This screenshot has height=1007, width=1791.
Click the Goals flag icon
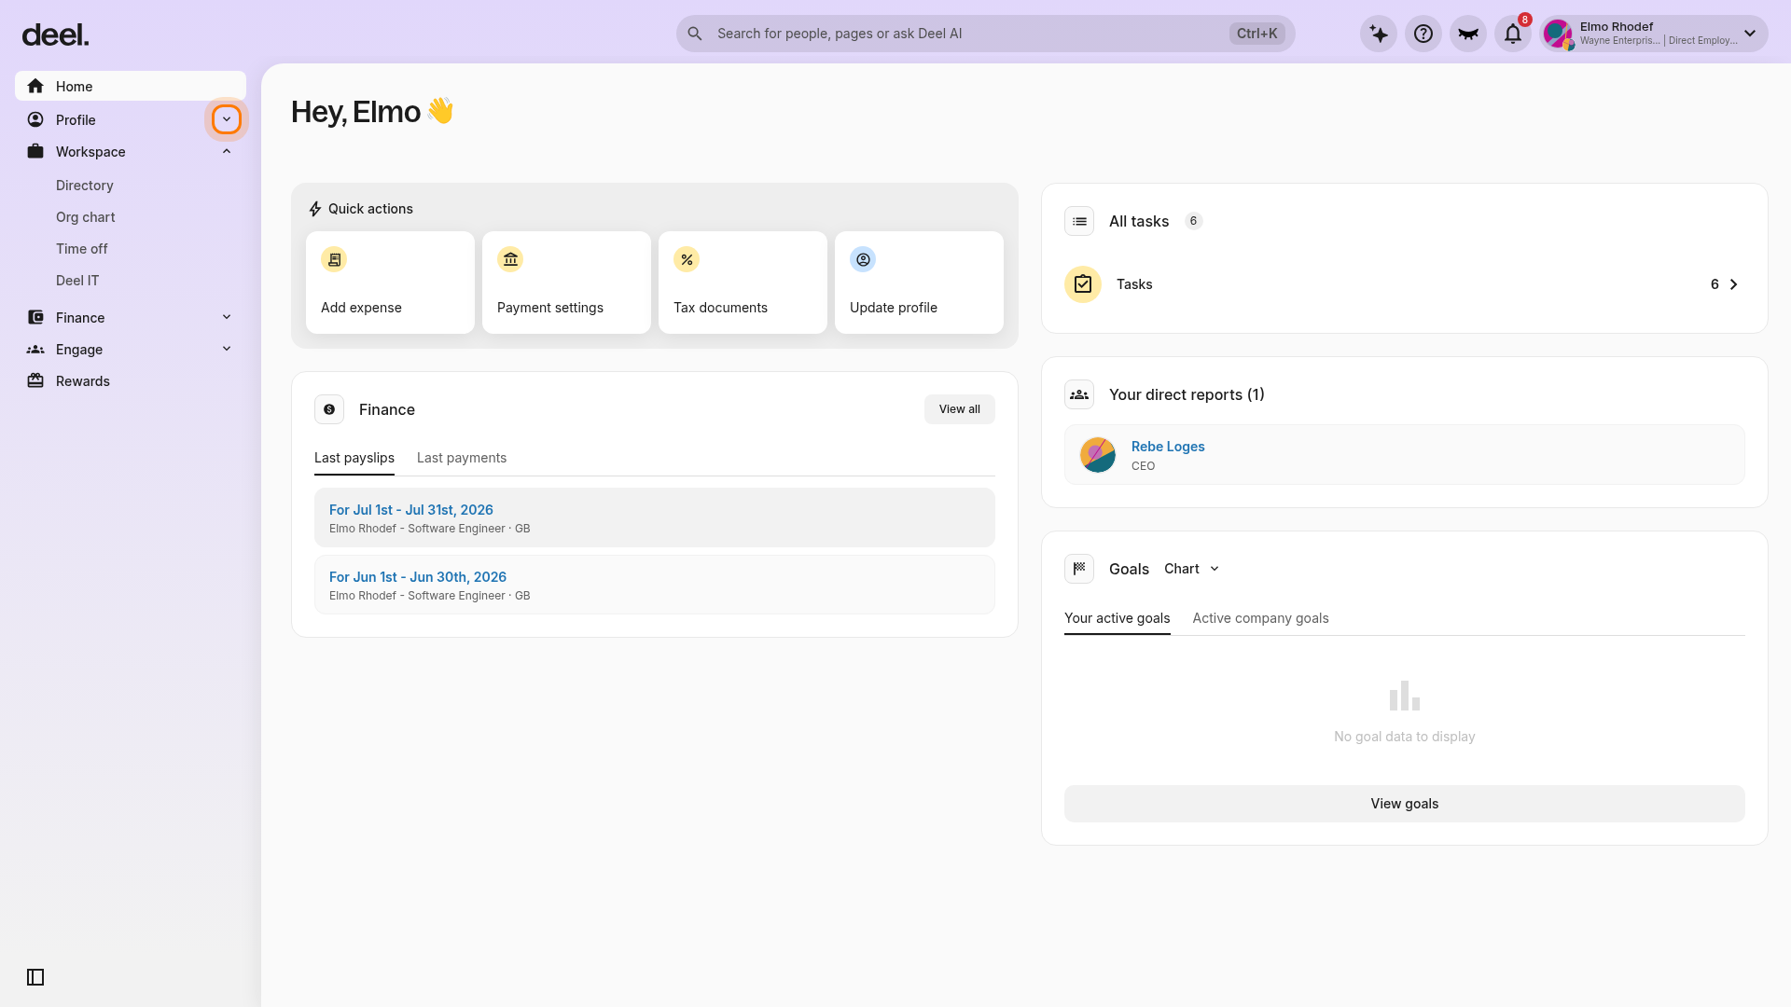(x=1079, y=569)
